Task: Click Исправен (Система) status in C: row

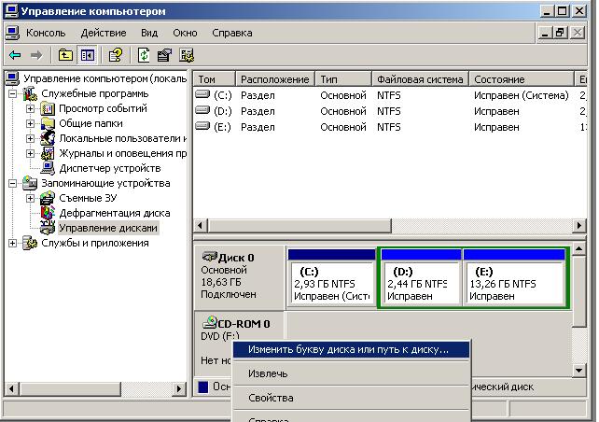Action: click(x=521, y=95)
